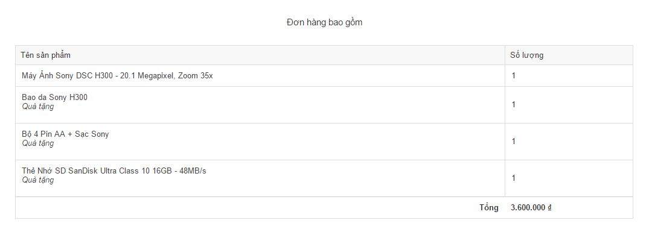Click the heading 'Đơn hàng bao gồm'
Viewport: 649px width, 232px height.
tap(324, 22)
